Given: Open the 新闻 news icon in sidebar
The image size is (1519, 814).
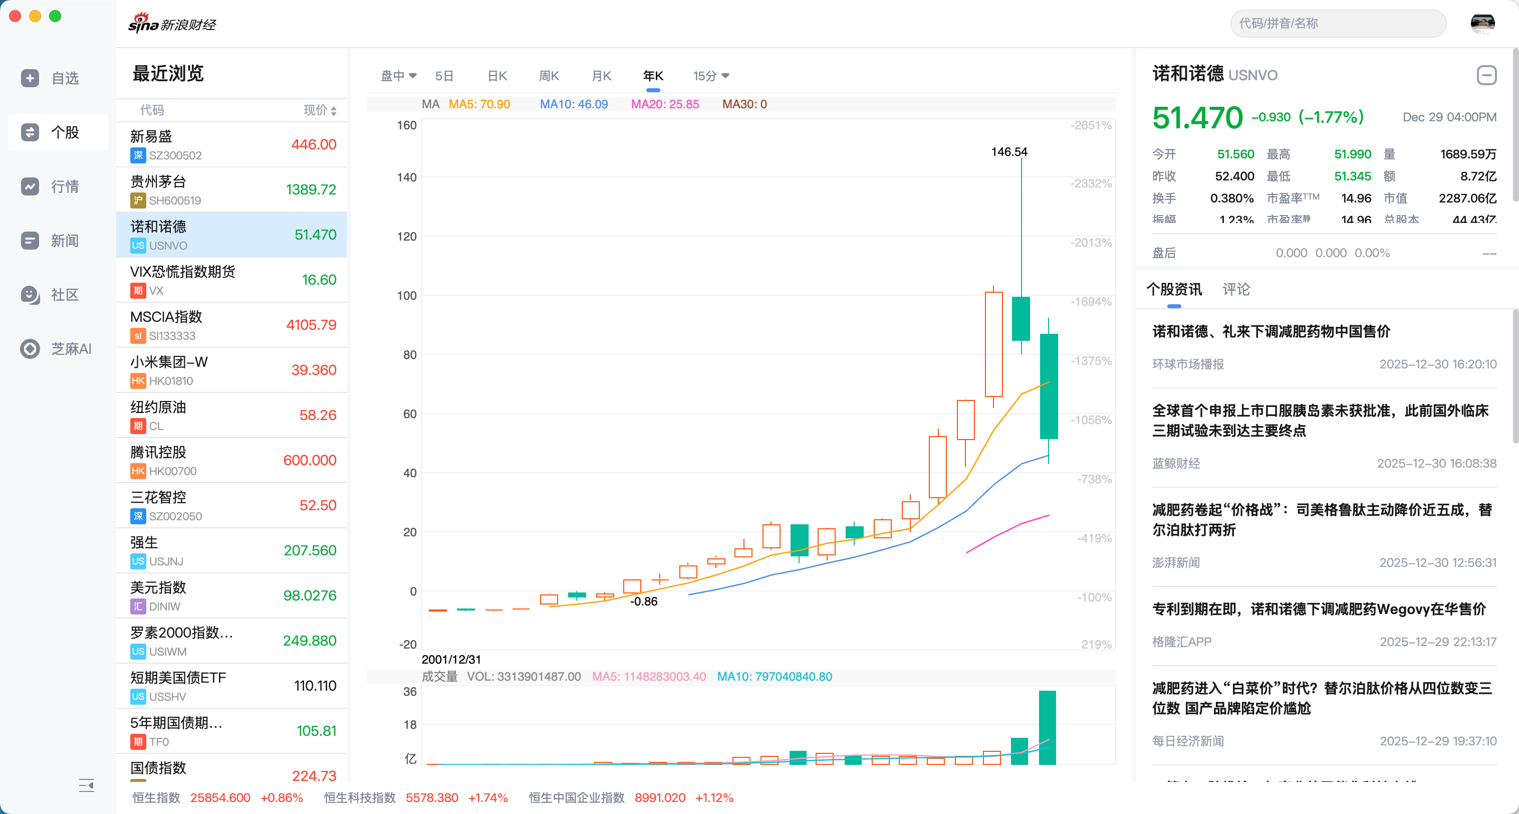Looking at the screenshot, I should [x=30, y=241].
